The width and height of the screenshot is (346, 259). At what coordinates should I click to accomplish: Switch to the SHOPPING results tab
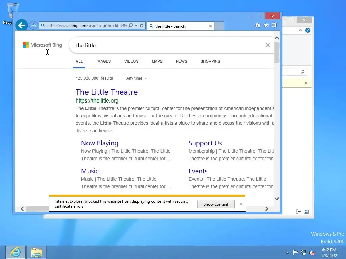[211, 61]
